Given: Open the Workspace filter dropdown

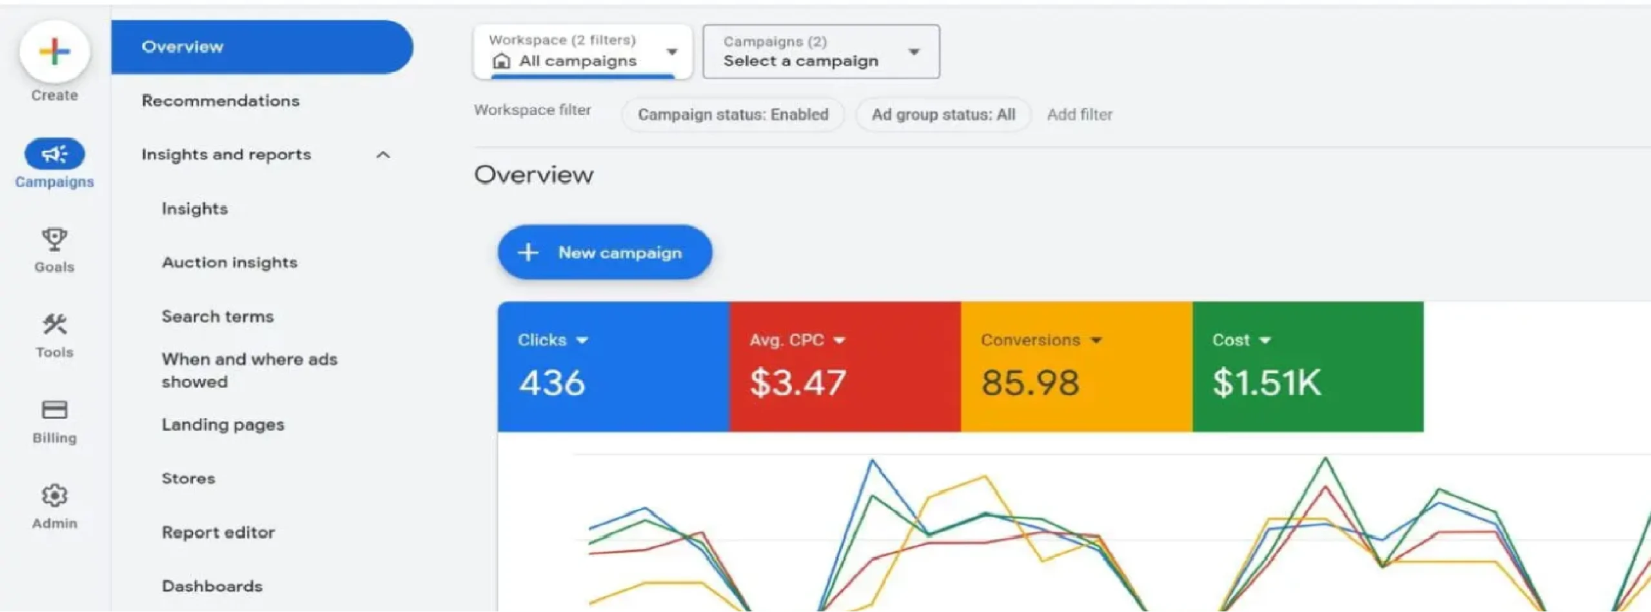Looking at the screenshot, I should click(673, 52).
